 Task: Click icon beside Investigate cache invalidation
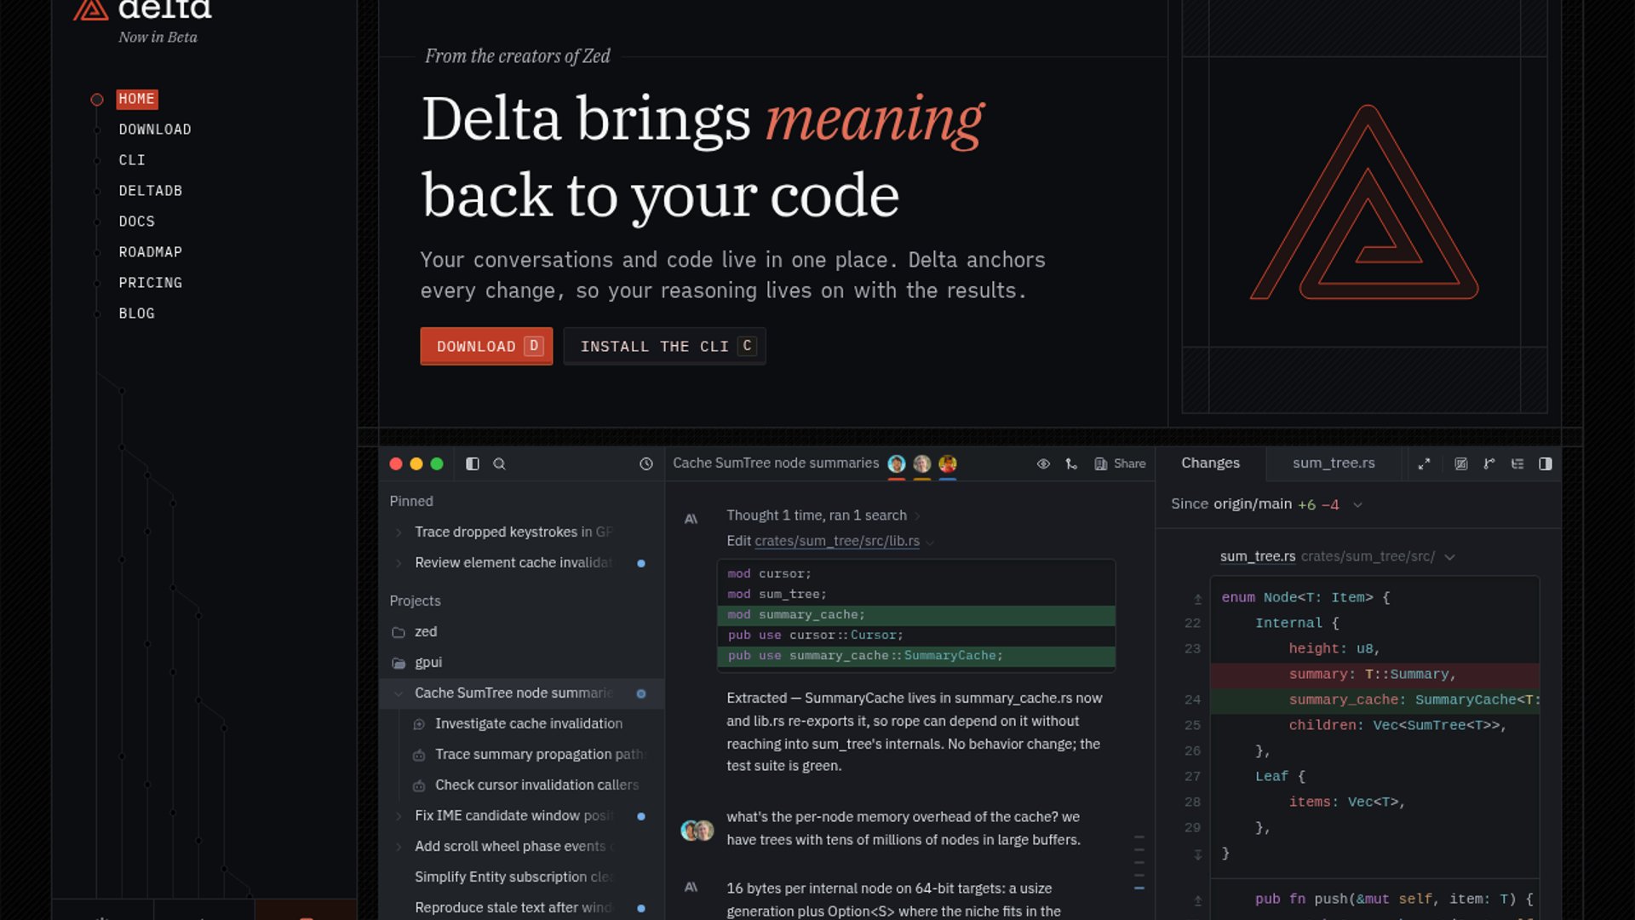tap(419, 724)
